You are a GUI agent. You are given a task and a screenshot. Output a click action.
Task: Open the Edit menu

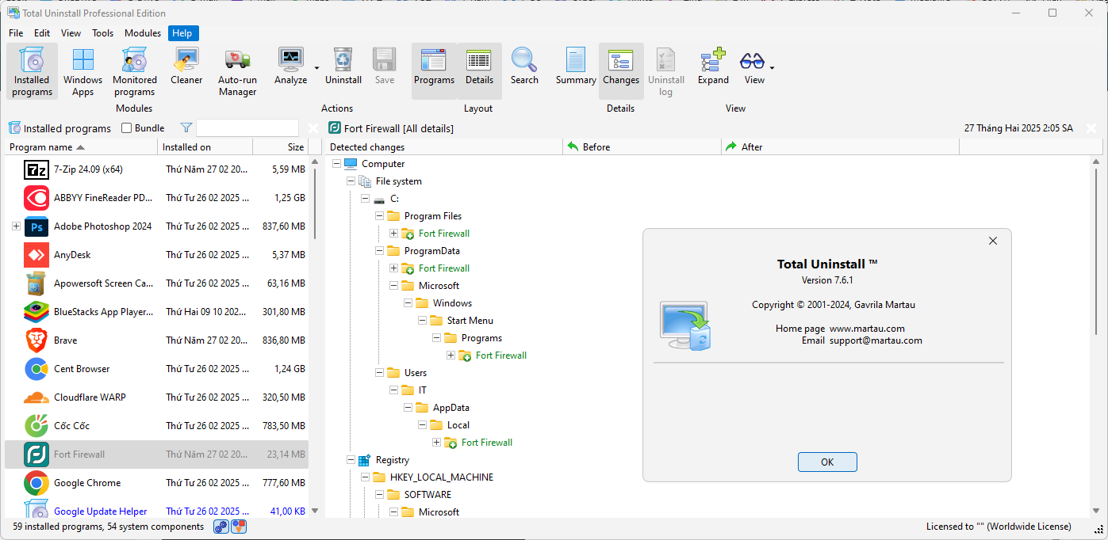point(42,33)
